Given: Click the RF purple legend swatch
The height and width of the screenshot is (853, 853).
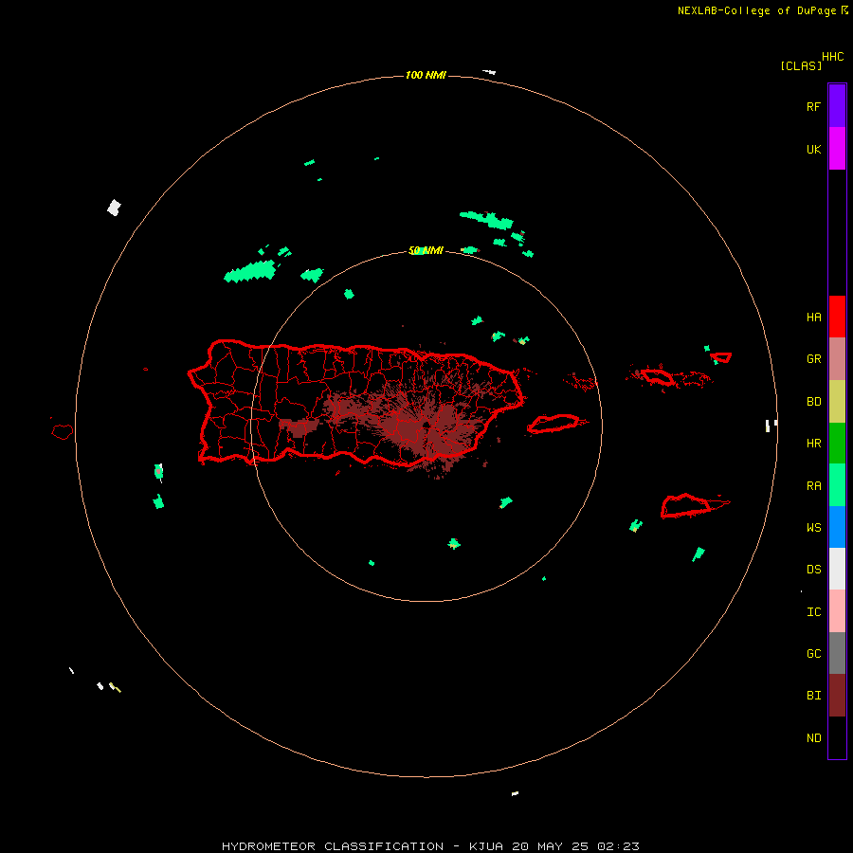Looking at the screenshot, I should click(837, 106).
